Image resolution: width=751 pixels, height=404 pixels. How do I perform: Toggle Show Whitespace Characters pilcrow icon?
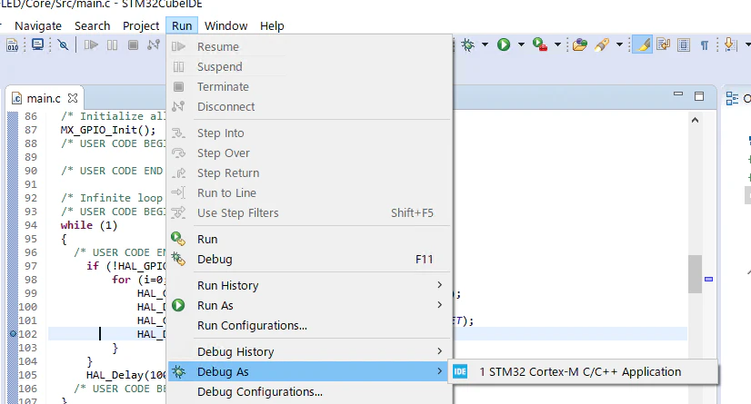[705, 45]
